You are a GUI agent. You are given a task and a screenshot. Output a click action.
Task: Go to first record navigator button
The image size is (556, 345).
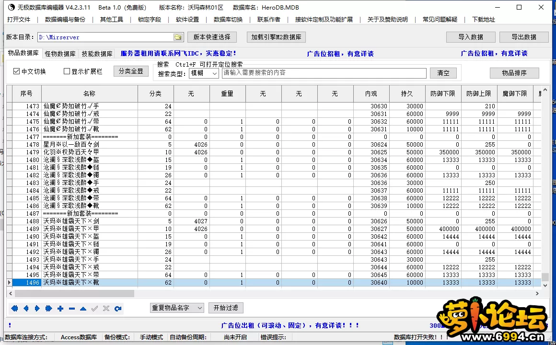coord(14,309)
